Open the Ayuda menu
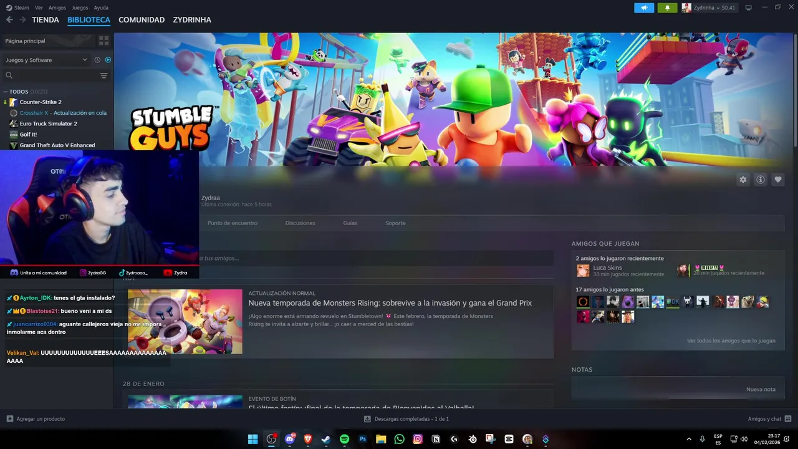Viewport: 798px width, 449px height. (x=101, y=7)
